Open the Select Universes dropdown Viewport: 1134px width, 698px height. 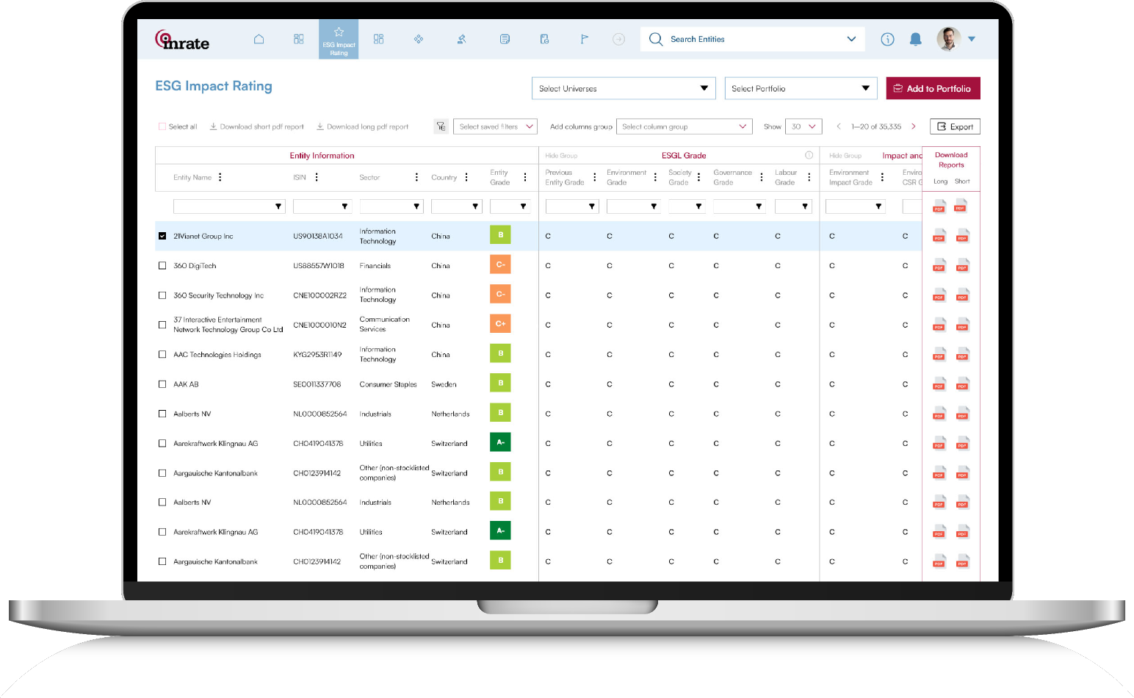point(623,88)
